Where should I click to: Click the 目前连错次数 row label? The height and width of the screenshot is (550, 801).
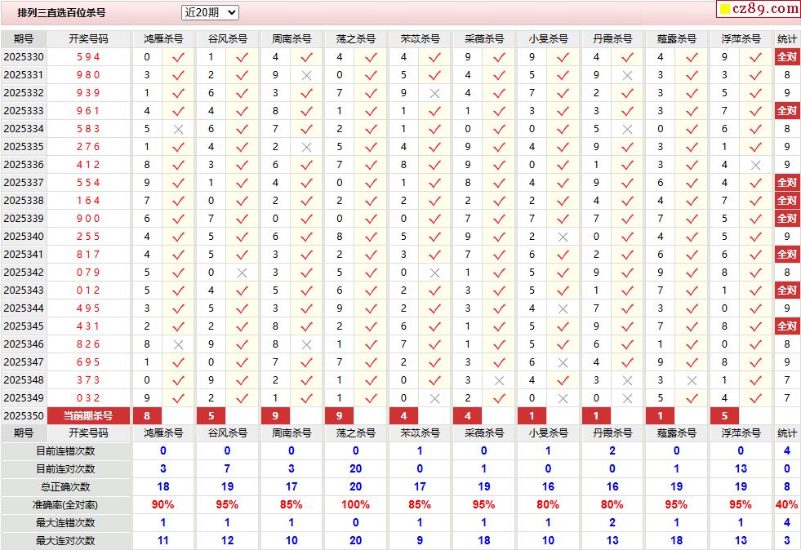click(x=65, y=451)
